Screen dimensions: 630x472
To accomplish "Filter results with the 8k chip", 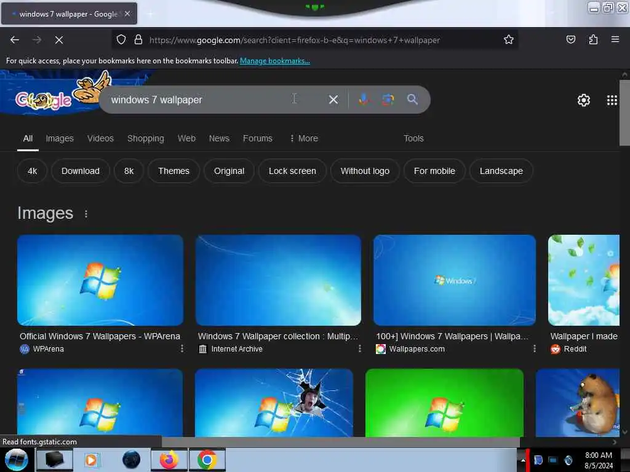I will coord(129,171).
